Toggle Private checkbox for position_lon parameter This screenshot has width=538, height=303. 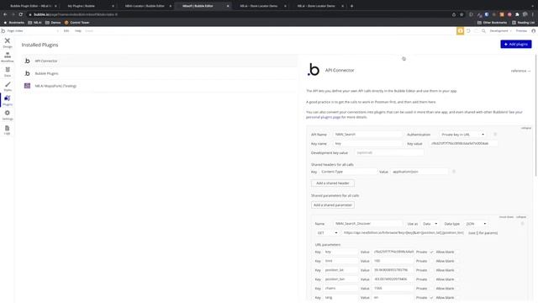pos(431,279)
